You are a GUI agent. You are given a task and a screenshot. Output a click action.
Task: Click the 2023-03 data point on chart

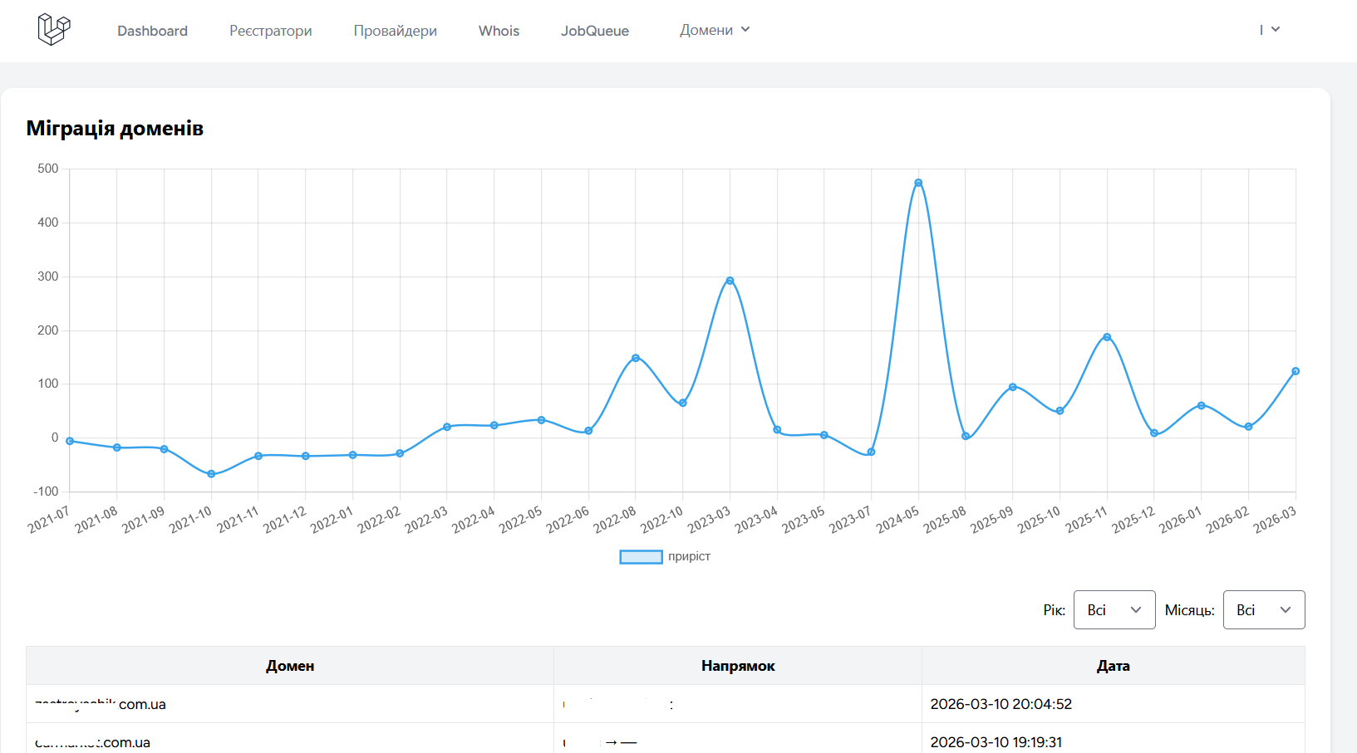[x=729, y=280]
